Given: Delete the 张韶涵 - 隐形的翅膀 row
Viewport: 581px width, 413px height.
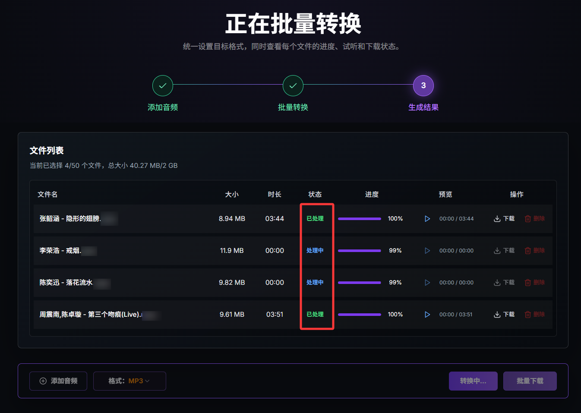Looking at the screenshot, I should click(x=534, y=219).
